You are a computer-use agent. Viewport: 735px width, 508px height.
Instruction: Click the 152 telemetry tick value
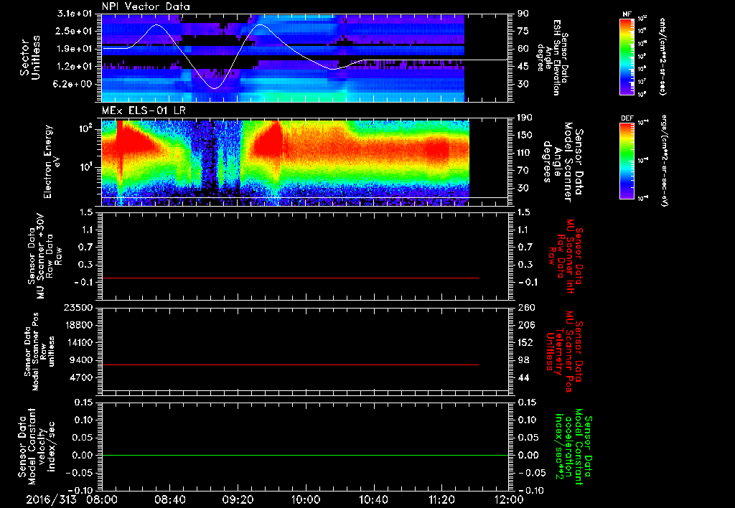coord(525,342)
